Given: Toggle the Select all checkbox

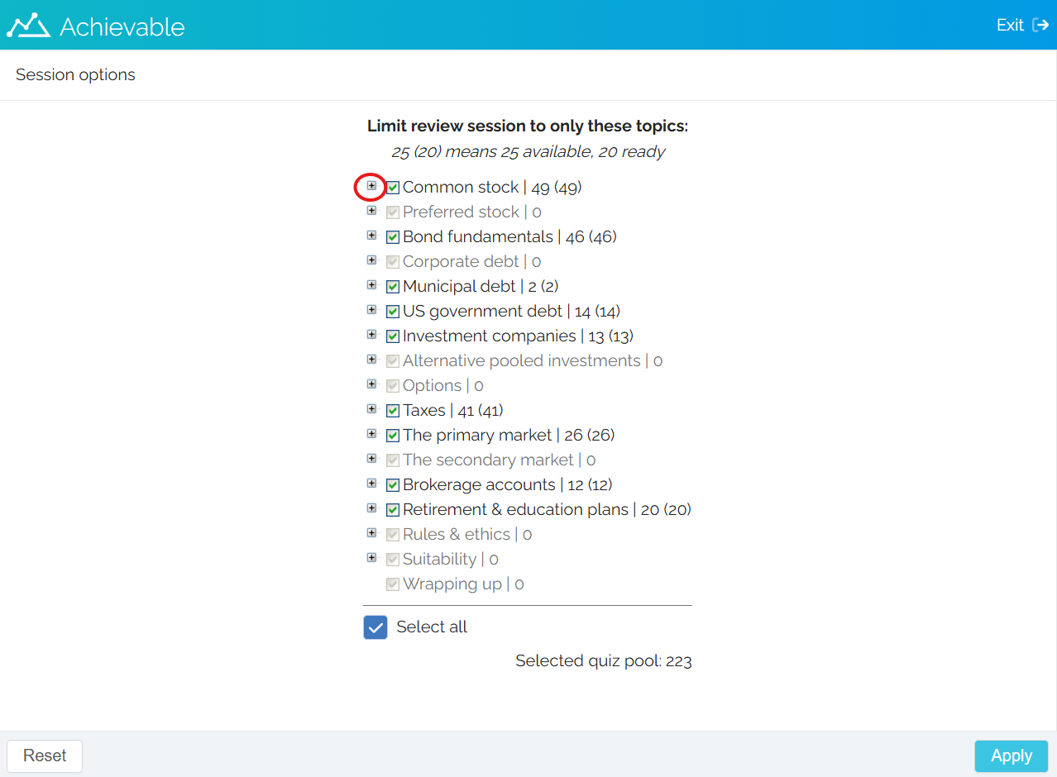Looking at the screenshot, I should (x=375, y=627).
